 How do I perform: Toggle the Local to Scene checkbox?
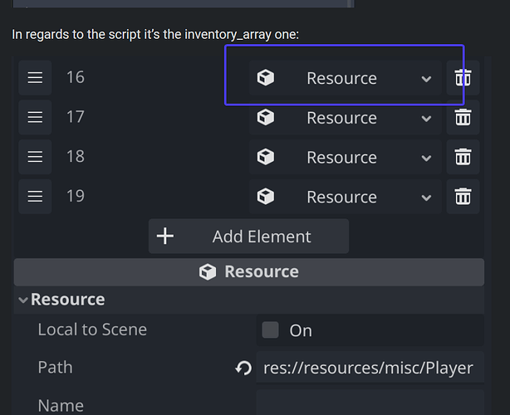(270, 330)
